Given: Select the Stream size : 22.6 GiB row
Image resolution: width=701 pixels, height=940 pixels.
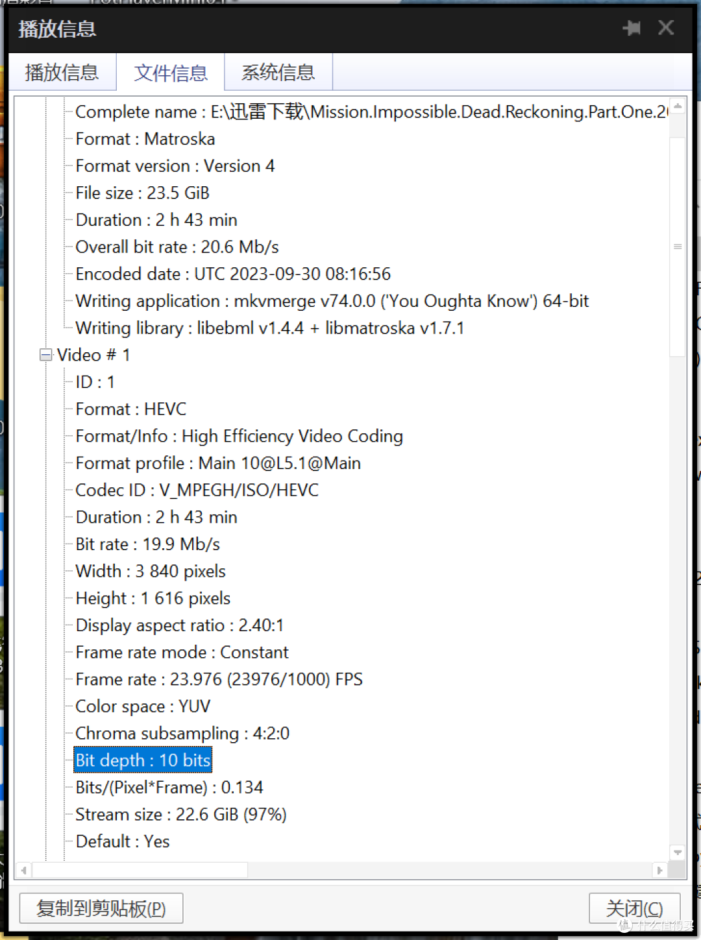Looking at the screenshot, I should (181, 814).
